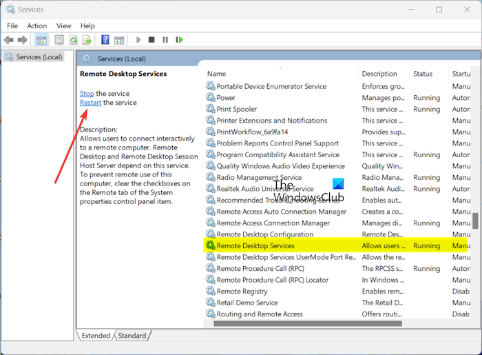
Task: Click gear icon beside Portable Device Enumerator Service
Action: (211, 86)
